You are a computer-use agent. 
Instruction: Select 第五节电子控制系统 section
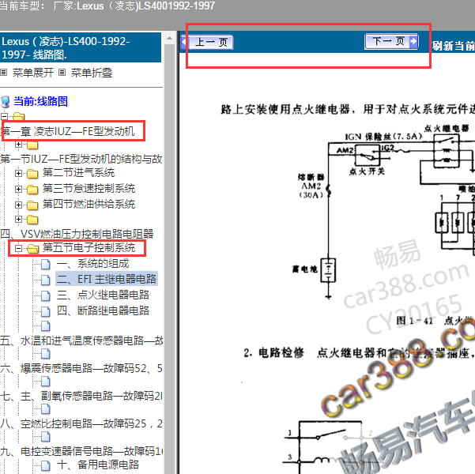click(x=89, y=248)
